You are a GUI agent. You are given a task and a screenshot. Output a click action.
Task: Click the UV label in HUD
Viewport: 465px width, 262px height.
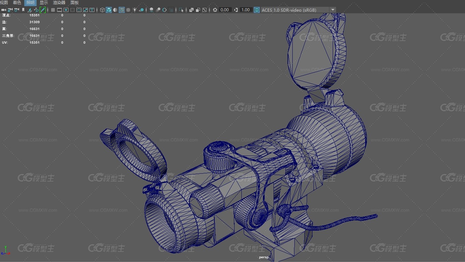pyautogui.click(x=5, y=43)
